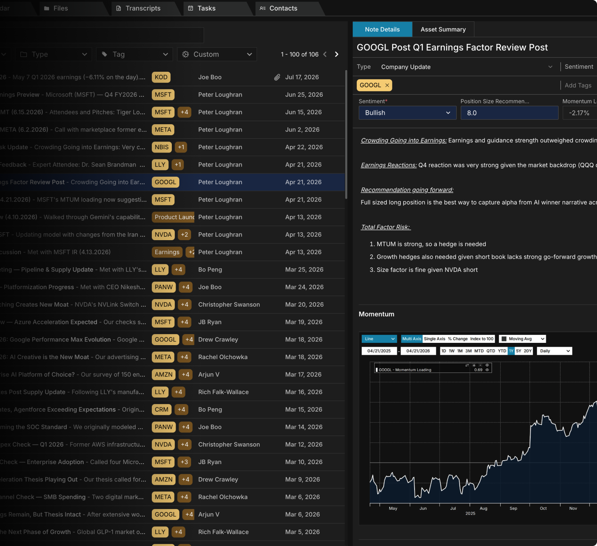
Task: Toggle % Change chart mode
Action: coord(458,339)
